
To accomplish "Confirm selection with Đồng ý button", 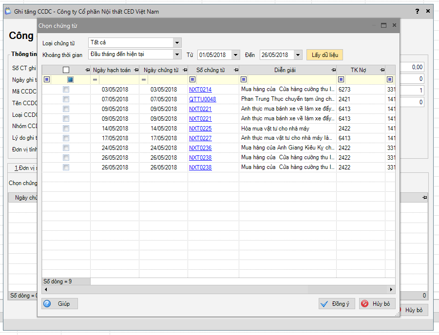I will coord(336,304).
